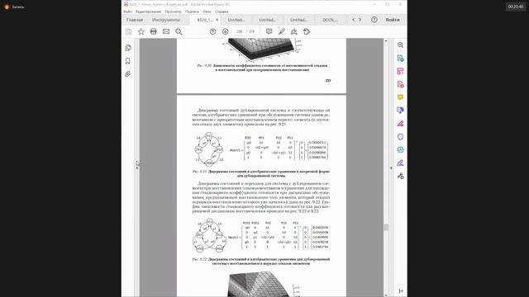
Task: Open the Файл menu
Action: point(127,12)
